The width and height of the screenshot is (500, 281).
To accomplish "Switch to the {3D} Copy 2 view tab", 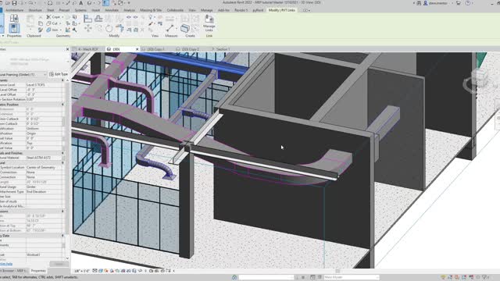I will [190, 49].
